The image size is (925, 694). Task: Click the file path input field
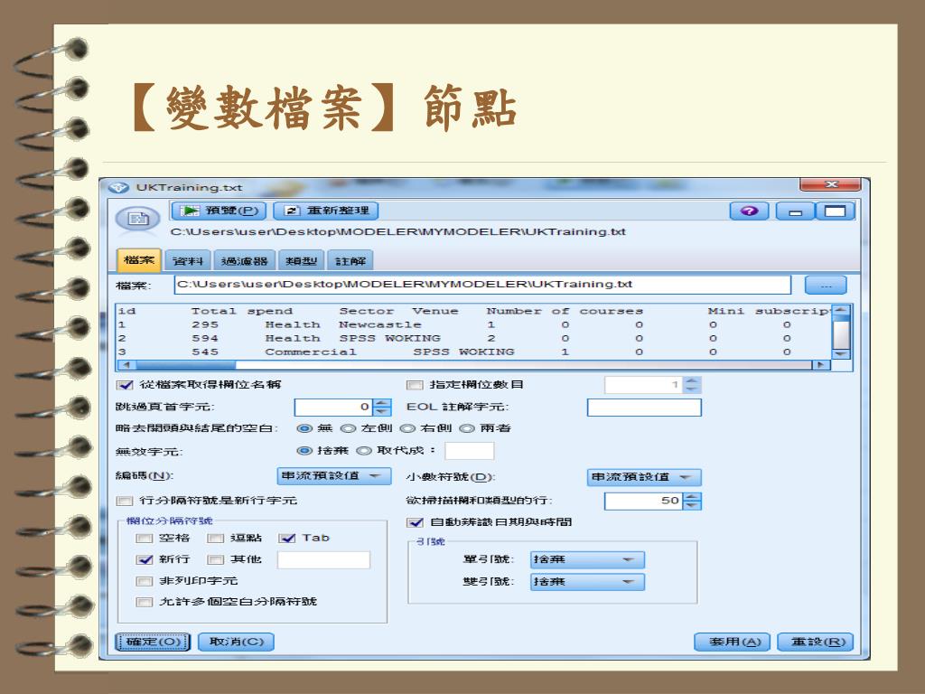coord(482,285)
